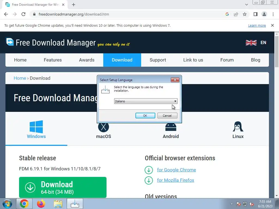Viewport: 279px width, 209px height.
Task: Open the Support menu item
Action: click(158, 60)
